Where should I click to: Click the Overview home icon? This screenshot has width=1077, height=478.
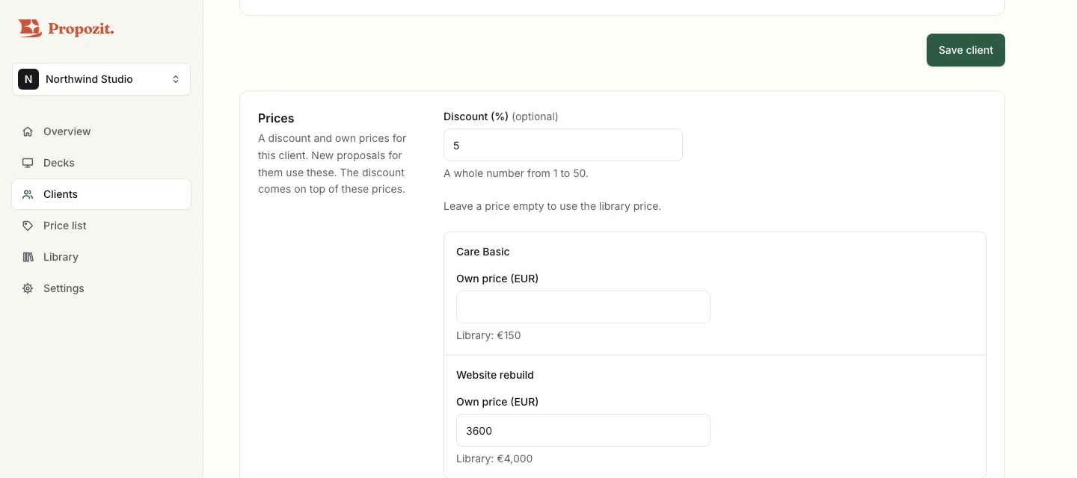pyautogui.click(x=28, y=131)
